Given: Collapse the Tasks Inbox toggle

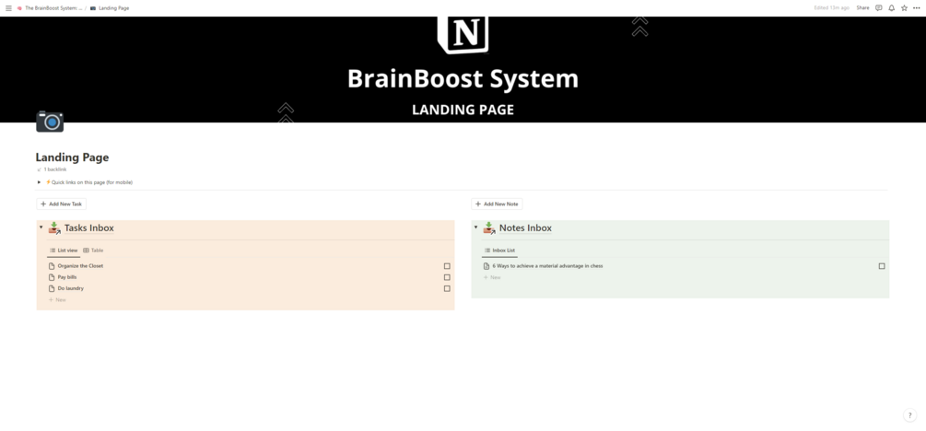Looking at the screenshot, I should [41, 227].
